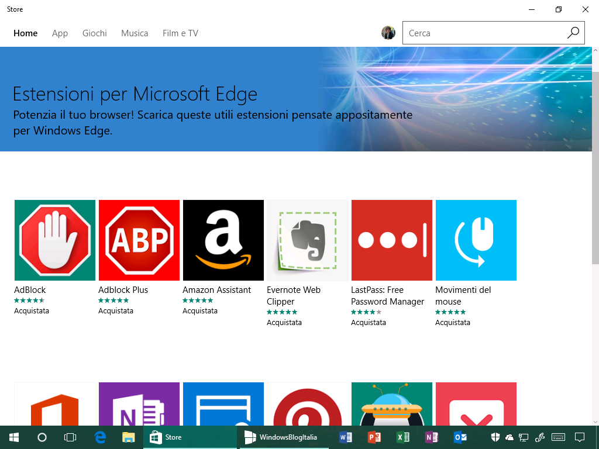Open LastPass password manager icon
The width and height of the screenshot is (599, 449).
point(392,240)
